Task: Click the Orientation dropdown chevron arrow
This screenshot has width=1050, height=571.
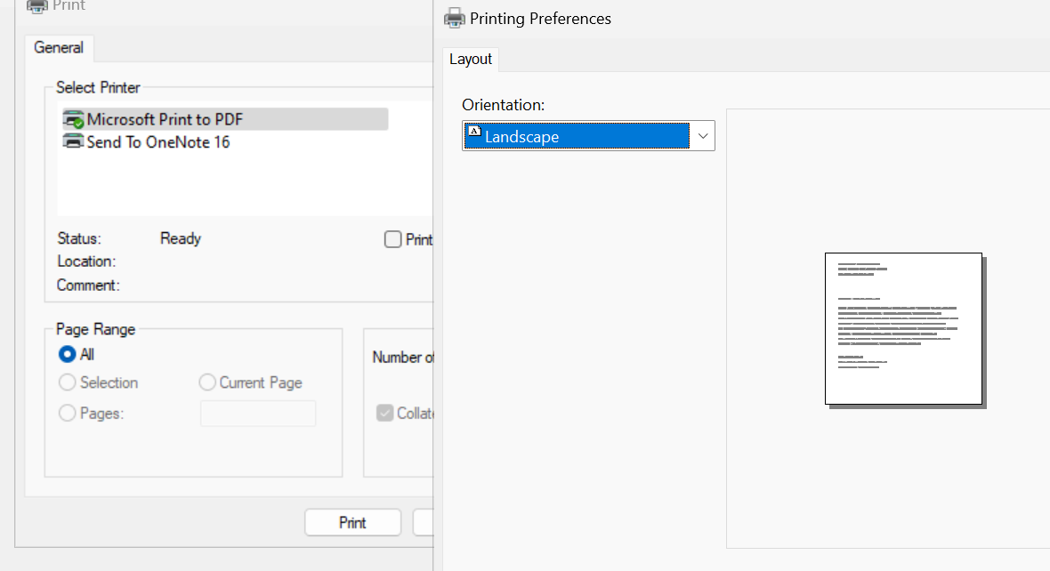Action: click(x=702, y=135)
